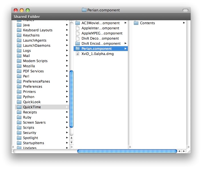Expand the Screen Savers folder arrow
The height and width of the screenshot is (169, 202).
67,122
